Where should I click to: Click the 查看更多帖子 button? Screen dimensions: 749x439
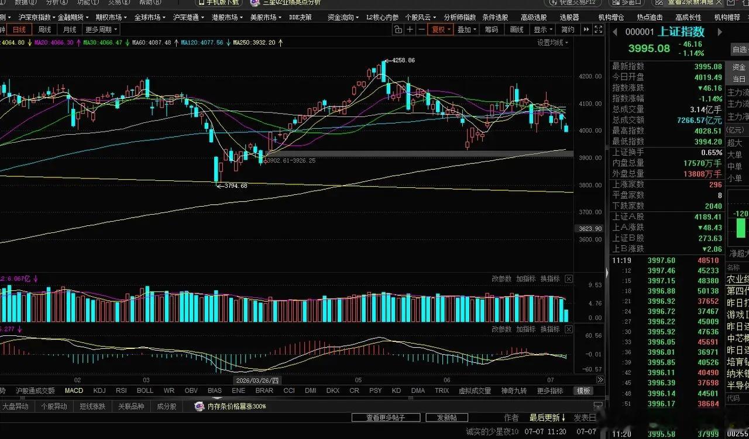386,418
